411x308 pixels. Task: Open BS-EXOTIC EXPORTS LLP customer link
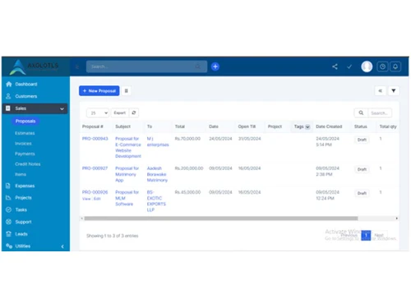coord(156,201)
